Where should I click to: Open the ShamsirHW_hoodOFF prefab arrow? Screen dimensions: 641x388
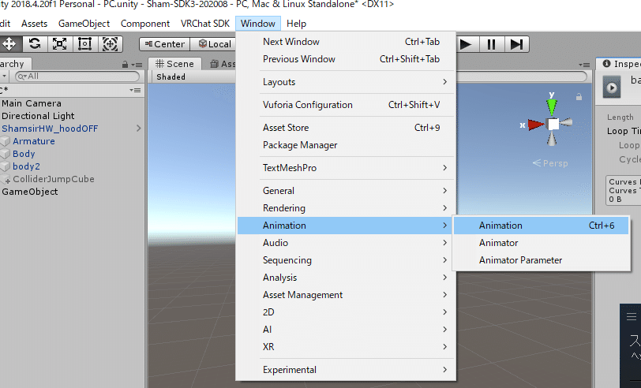[139, 129]
